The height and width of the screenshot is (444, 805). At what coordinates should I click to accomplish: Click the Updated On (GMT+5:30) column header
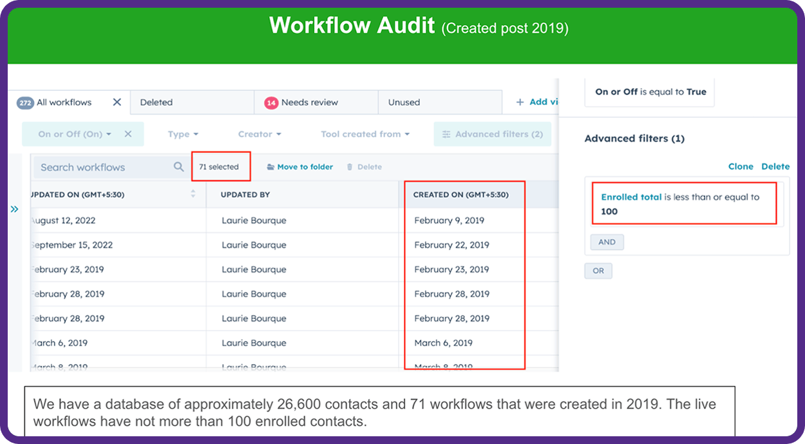pyautogui.click(x=77, y=195)
